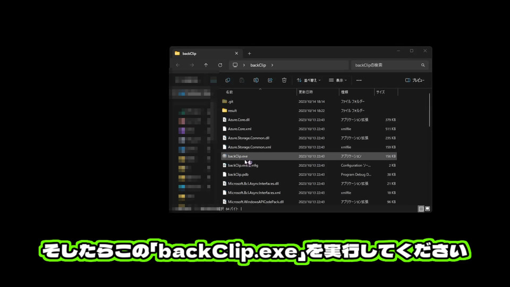Click the PC icon in address bar
The height and width of the screenshot is (287, 510).
[x=235, y=65]
